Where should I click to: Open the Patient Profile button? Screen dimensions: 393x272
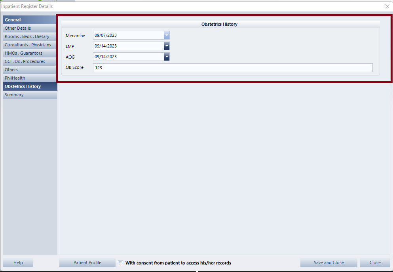(x=87, y=263)
